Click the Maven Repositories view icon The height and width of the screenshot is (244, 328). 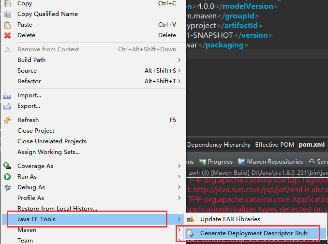coord(241,162)
